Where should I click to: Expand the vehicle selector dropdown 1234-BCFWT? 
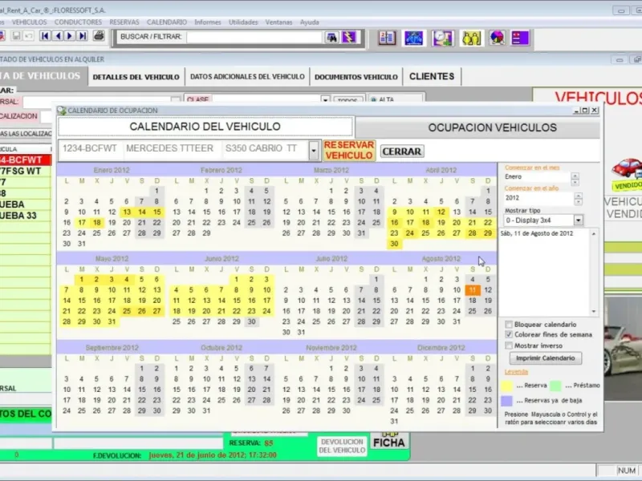click(313, 149)
